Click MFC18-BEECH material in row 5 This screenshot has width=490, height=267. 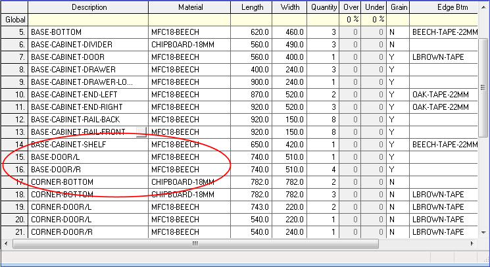coord(189,32)
